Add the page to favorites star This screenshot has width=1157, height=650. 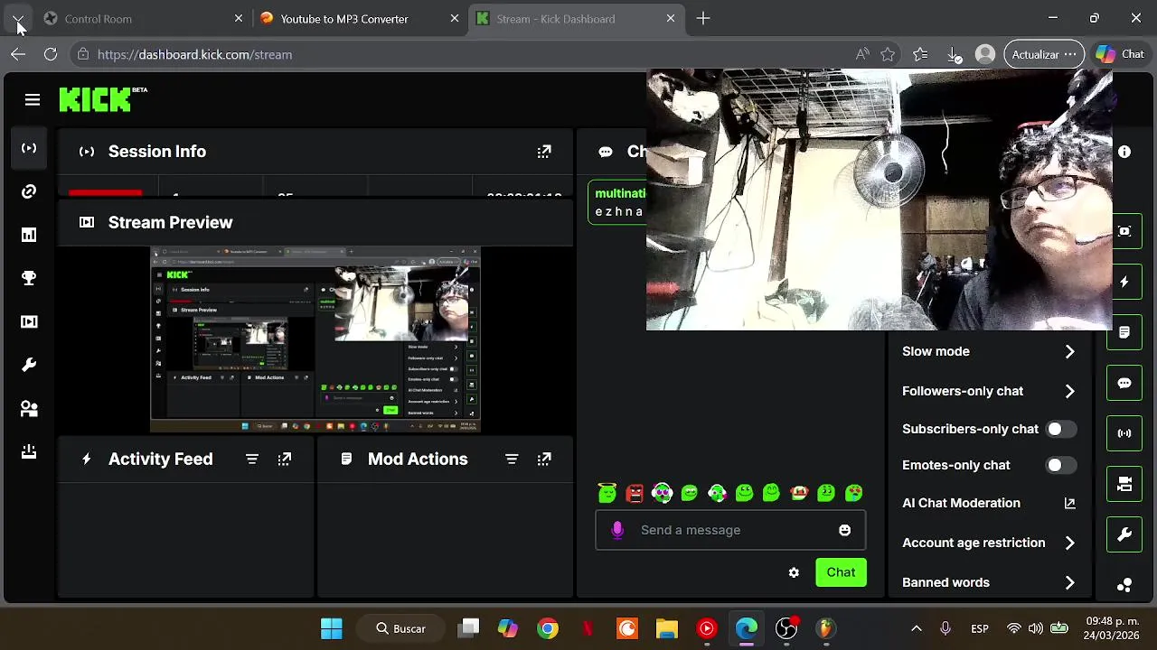coord(888,54)
